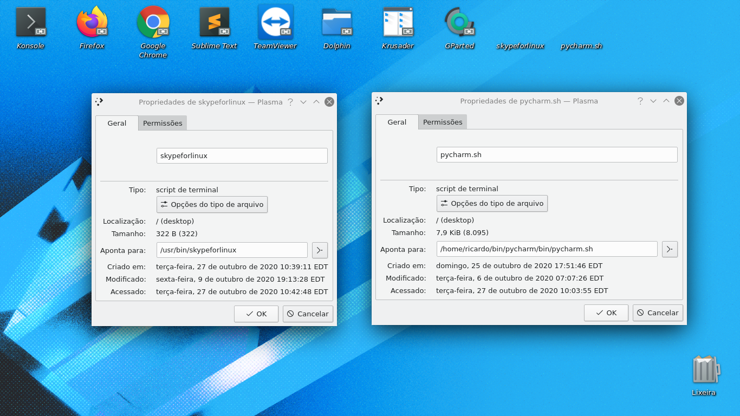Image resolution: width=740 pixels, height=416 pixels.
Task: Click the pycharm.sh creation date 17:51:46 EDT
Action: 519,266
